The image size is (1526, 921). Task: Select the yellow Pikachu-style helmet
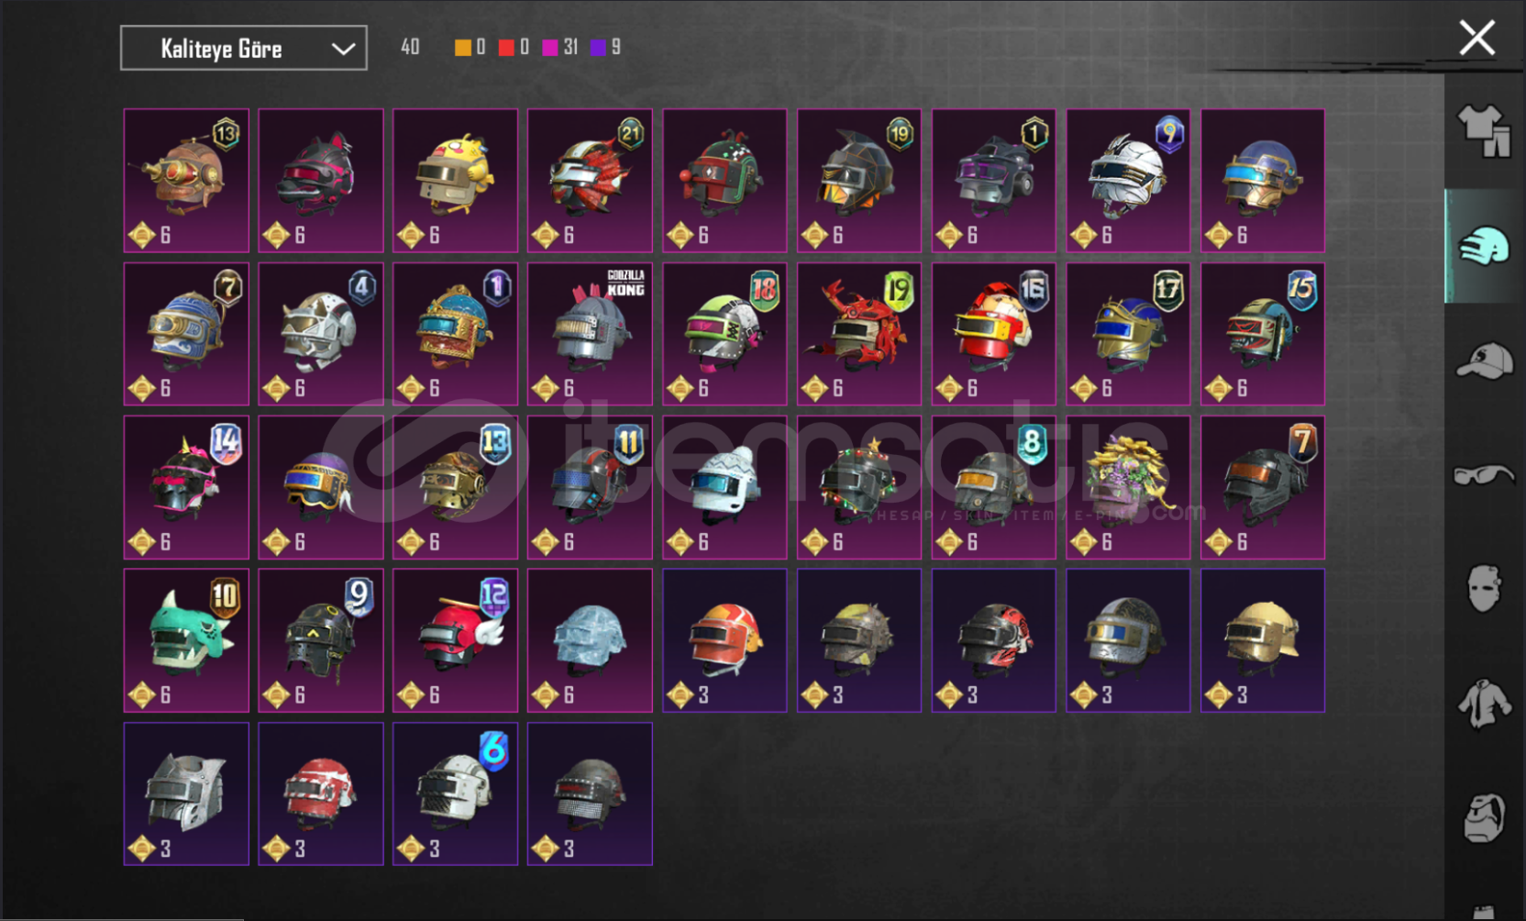point(455,181)
